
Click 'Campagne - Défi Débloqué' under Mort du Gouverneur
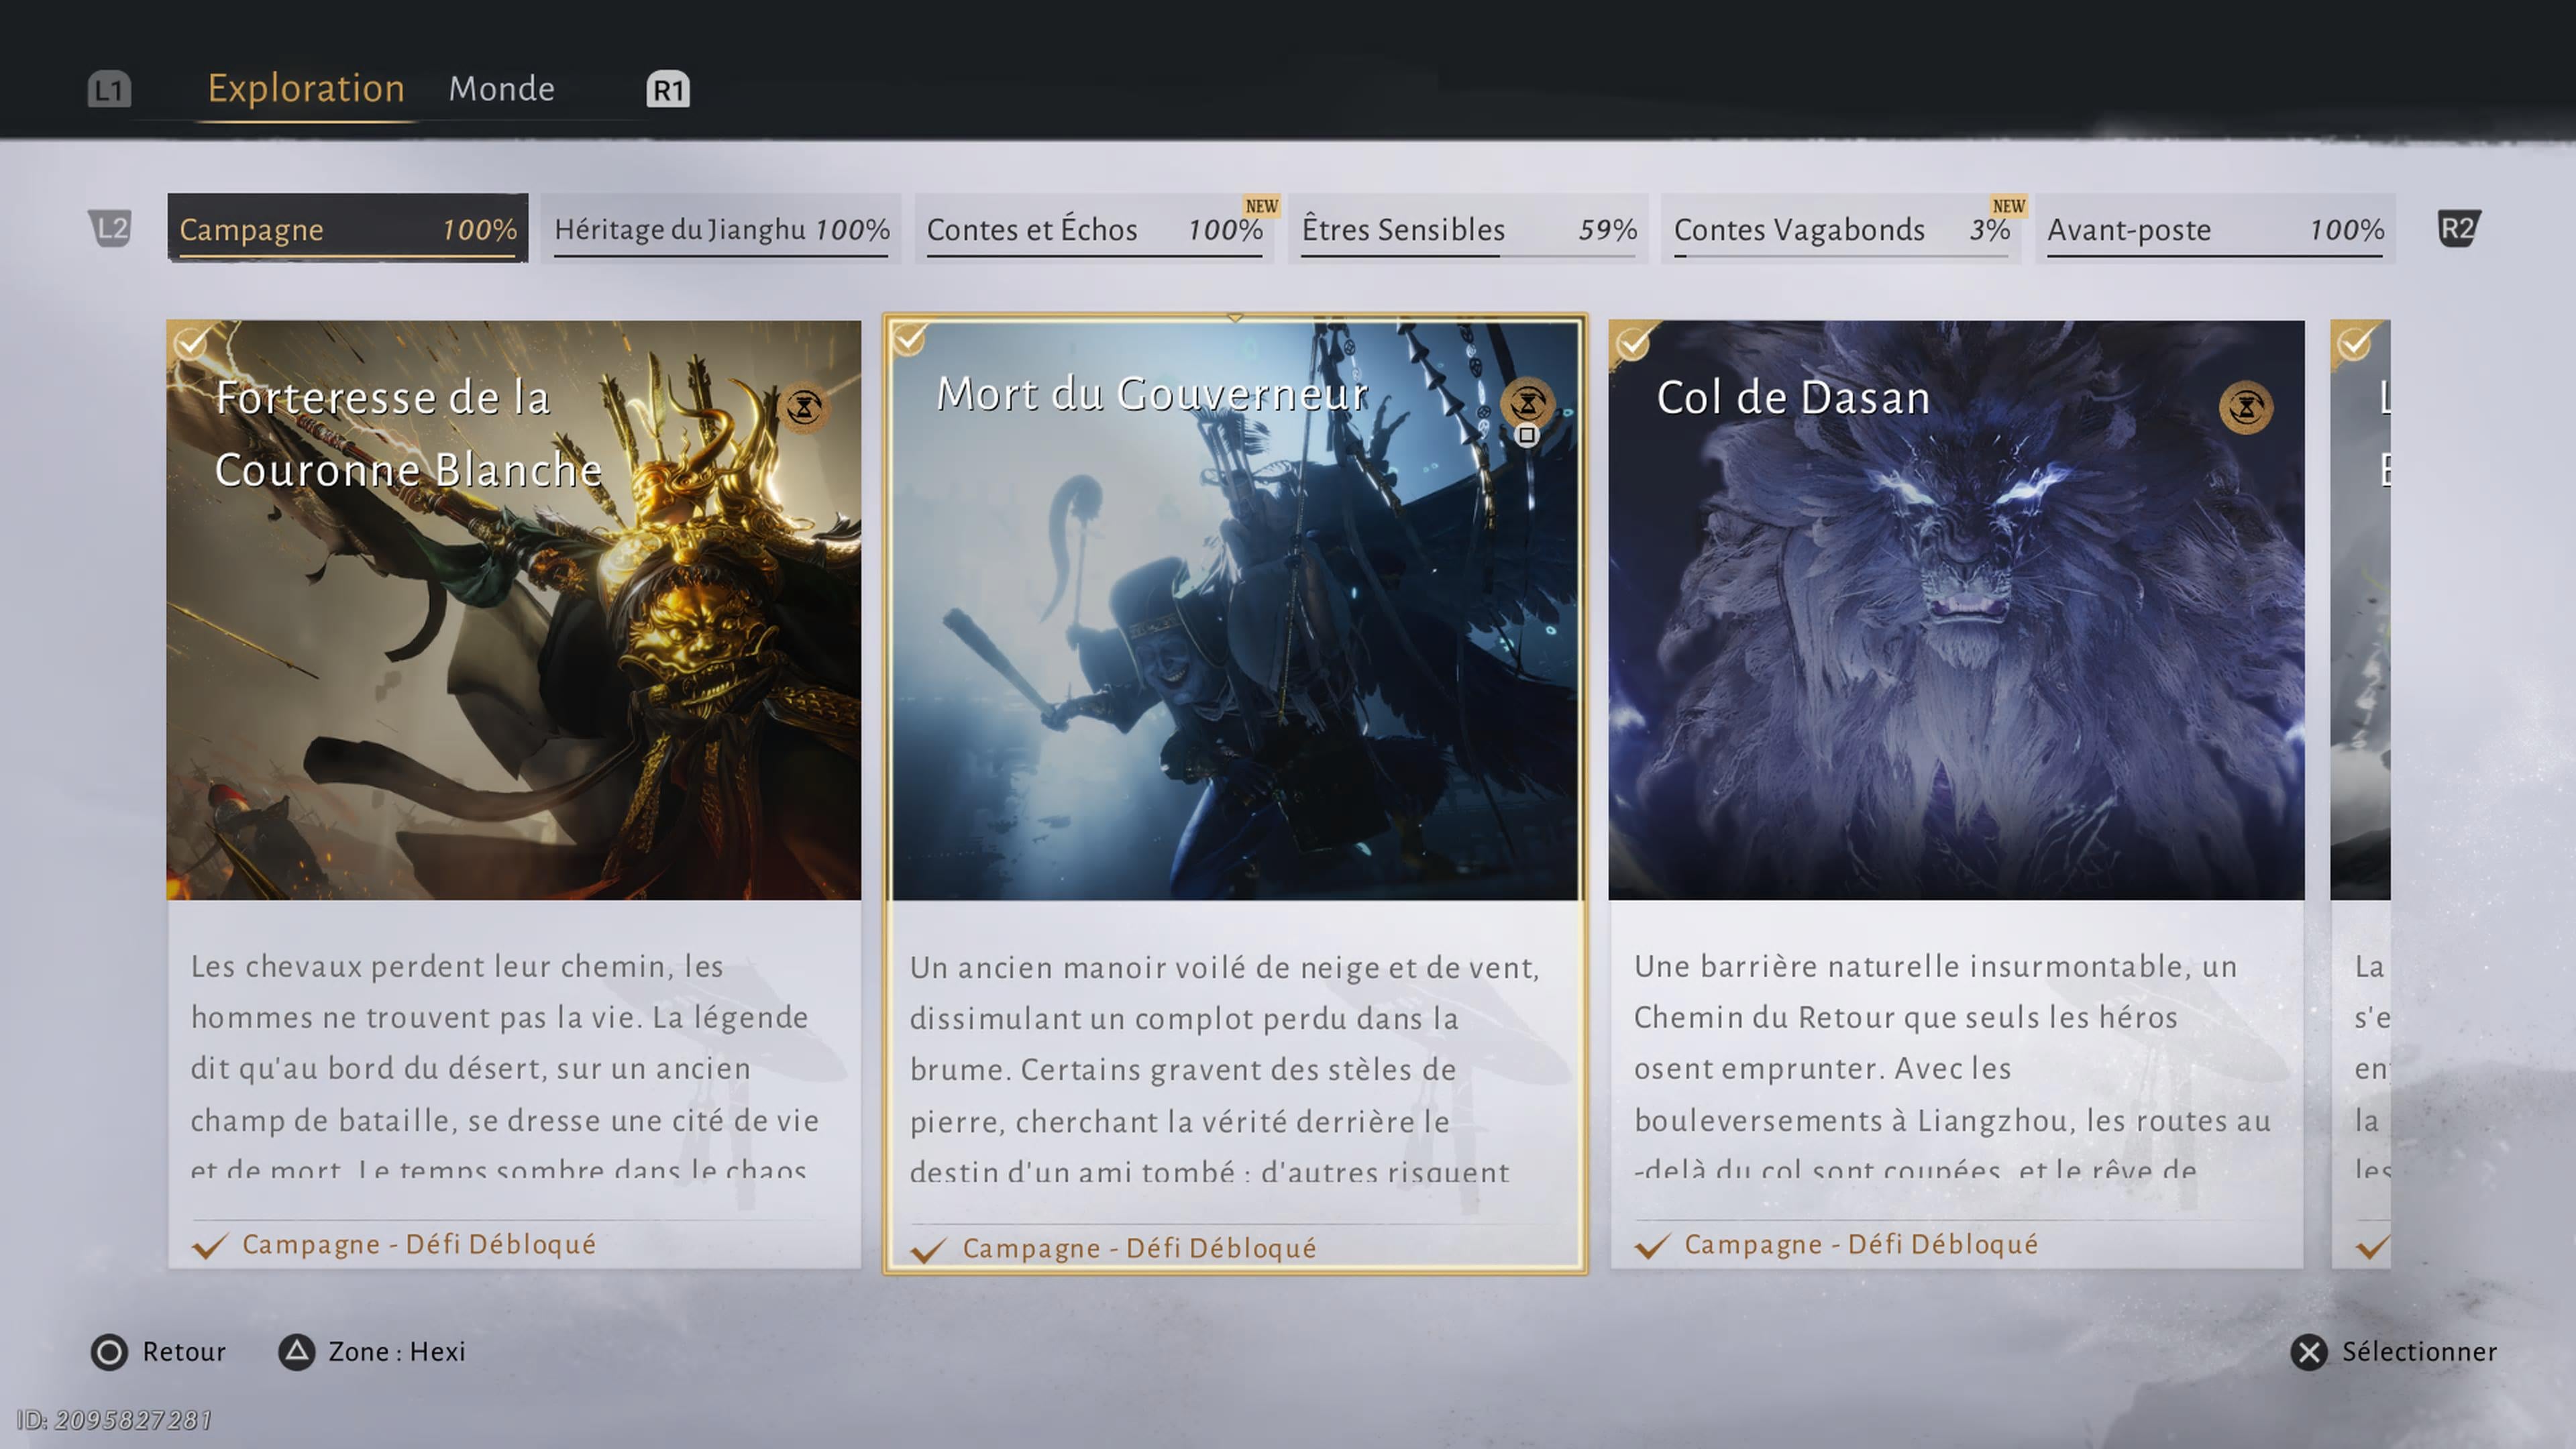click(x=1139, y=1249)
